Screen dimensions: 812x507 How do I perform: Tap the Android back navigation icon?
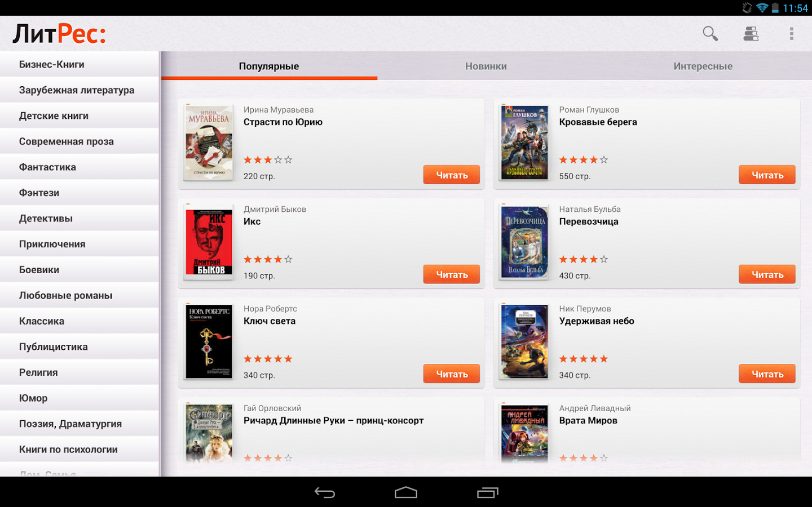325,493
